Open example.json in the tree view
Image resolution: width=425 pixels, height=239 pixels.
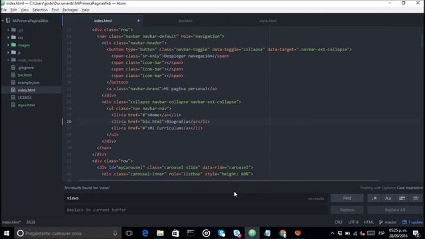click(29, 82)
